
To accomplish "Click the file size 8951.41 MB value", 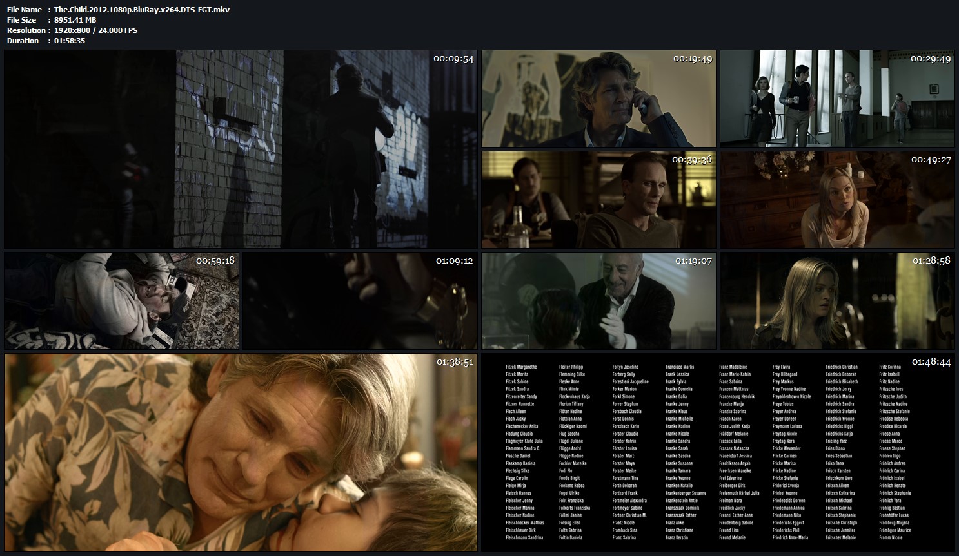I will pos(75,20).
